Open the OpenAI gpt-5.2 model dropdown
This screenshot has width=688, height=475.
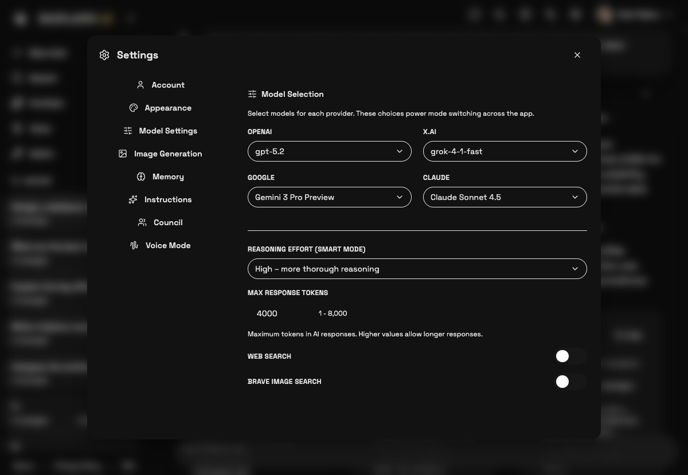330,151
